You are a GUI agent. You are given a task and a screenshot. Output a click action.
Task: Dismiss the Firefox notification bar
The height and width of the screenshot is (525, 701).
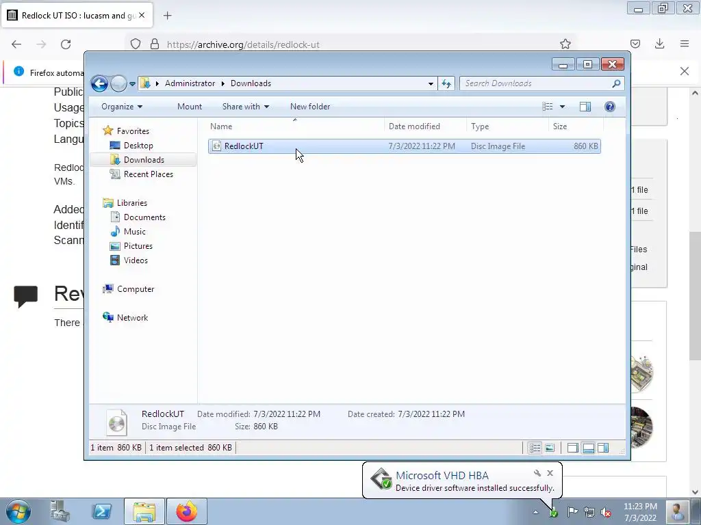point(685,71)
